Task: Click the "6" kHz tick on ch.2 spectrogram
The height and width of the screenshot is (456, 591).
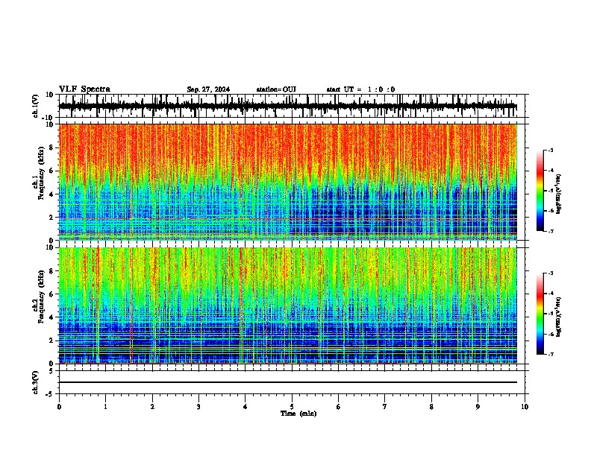Action: pyautogui.click(x=52, y=294)
